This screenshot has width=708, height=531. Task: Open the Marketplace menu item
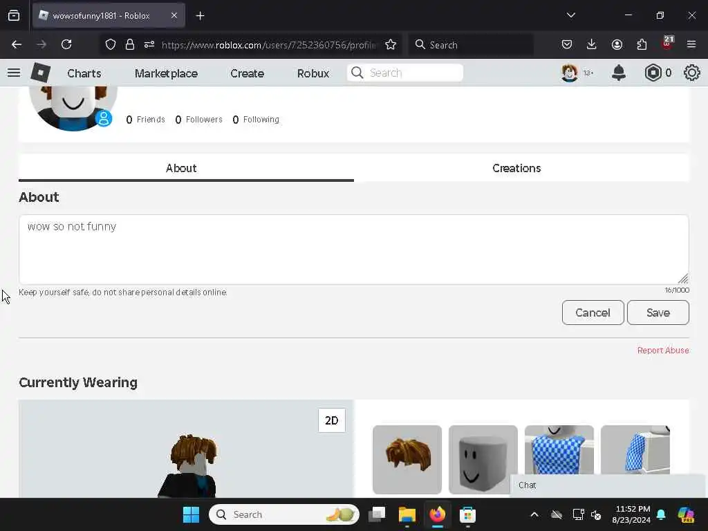point(166,73)
